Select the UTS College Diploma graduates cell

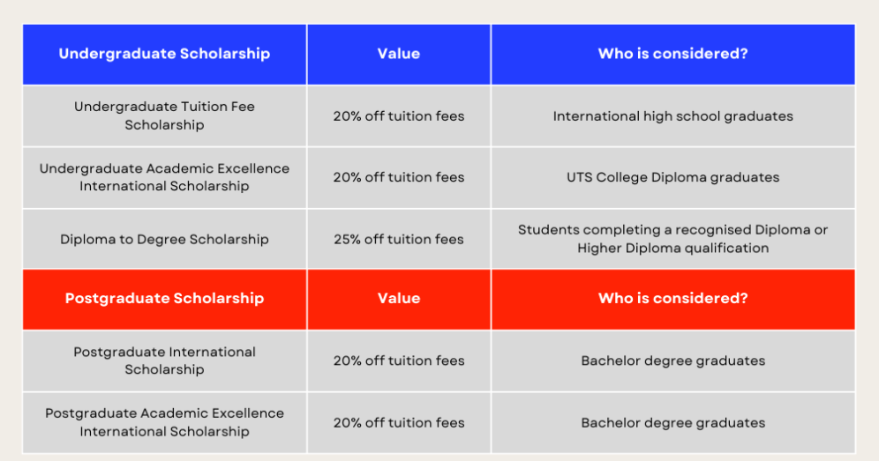(x=672, y=177)
